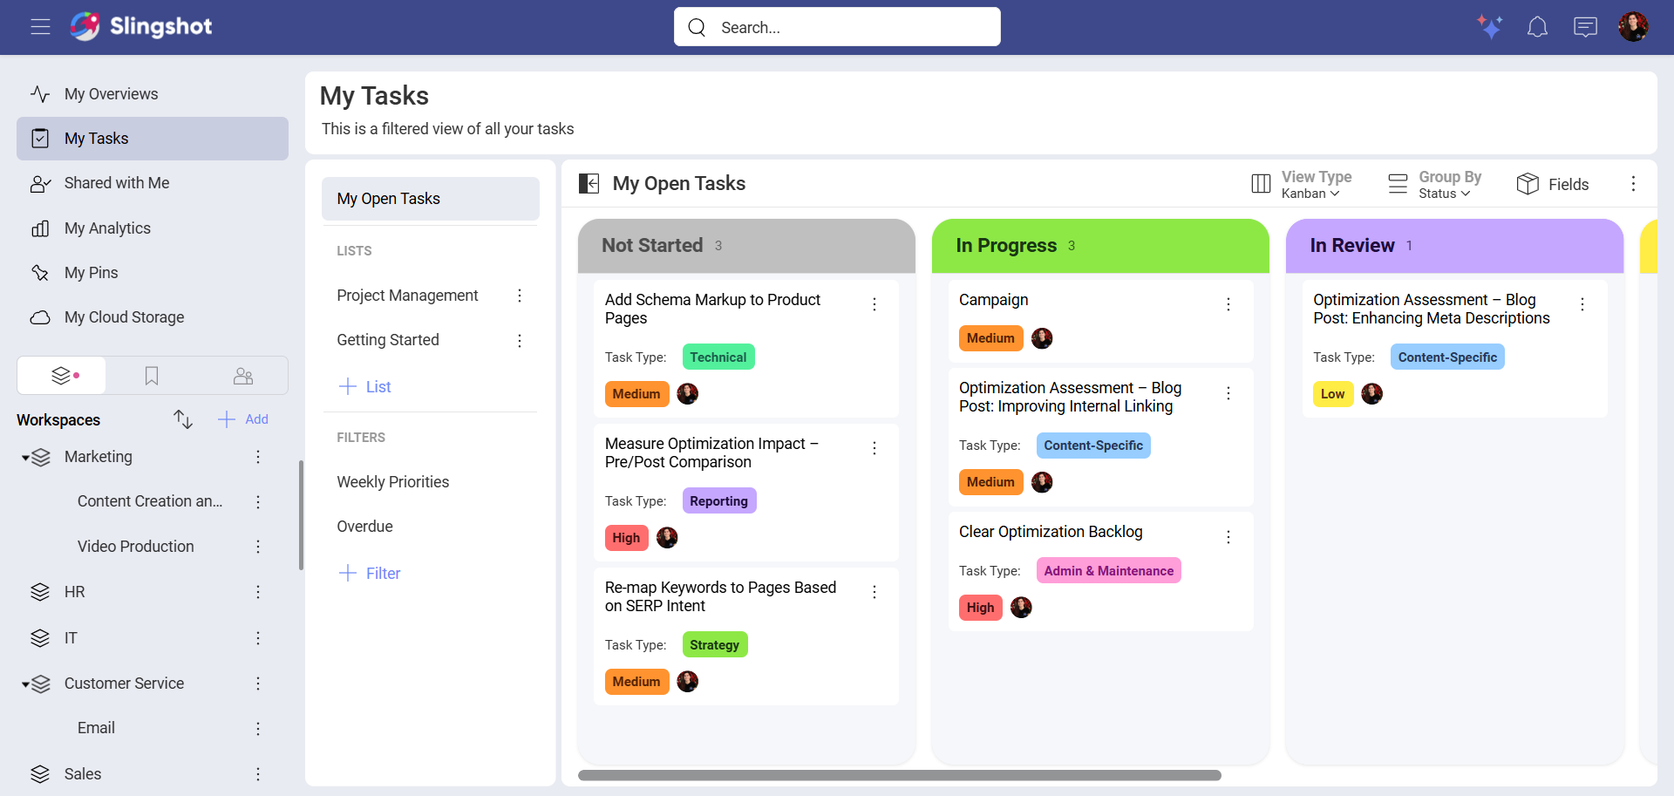The image size is (1674, 796).
Task: Click Add to create a new workspace
Action: pos(242,419)
